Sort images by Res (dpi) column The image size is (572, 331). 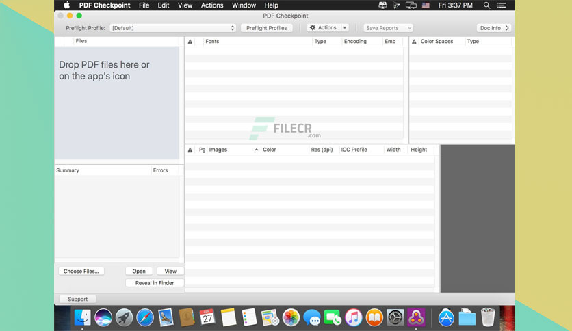coord(322,150)
